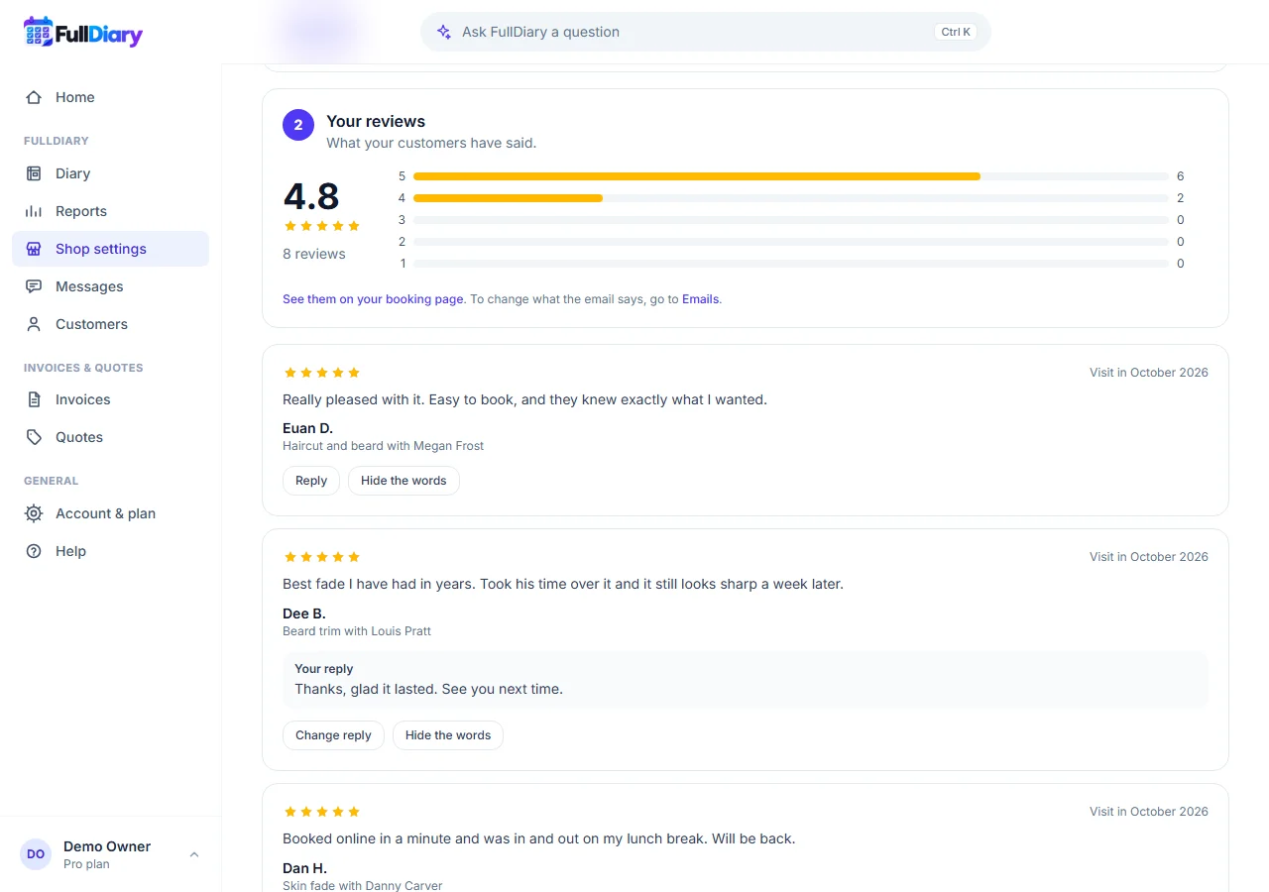Change reply on Dee B.'s review
Viewport: 1269px width, 892px height.
(333, 735)
